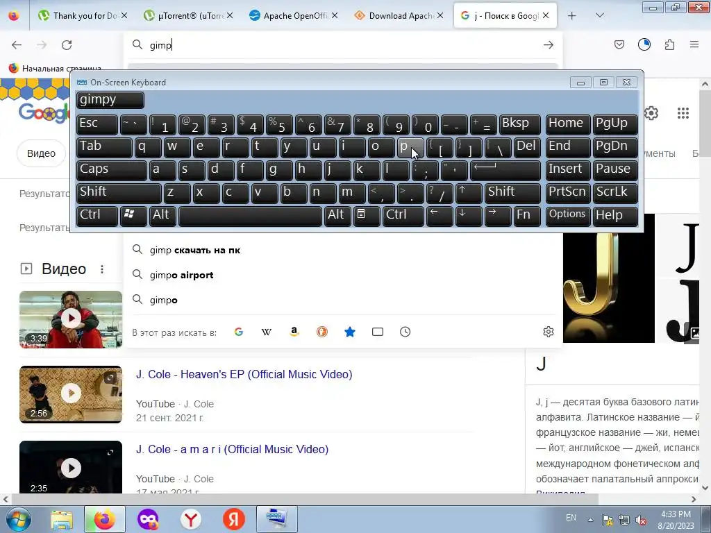Image resolution: width=711 pixels, height=533 pixels.
Task: Open the Видео section three-dot menu
Action: (102, 269)
